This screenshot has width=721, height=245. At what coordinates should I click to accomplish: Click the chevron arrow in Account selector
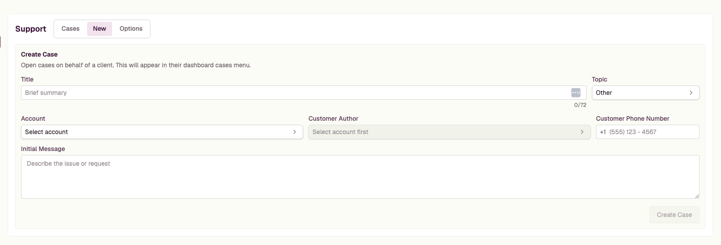pyautogui.click(x=294, y=132)
